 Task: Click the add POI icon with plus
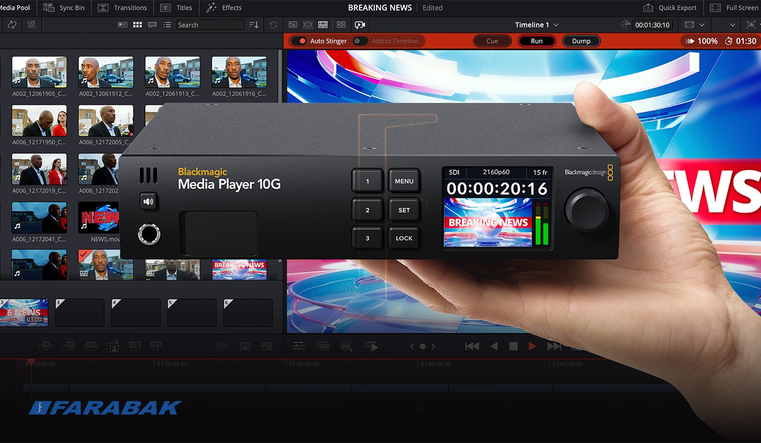[x=346, y=346]
